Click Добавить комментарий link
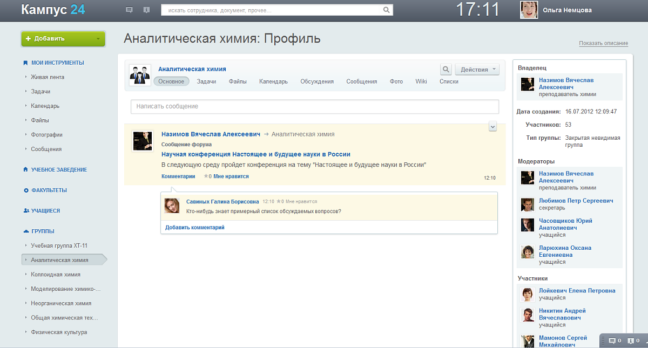The width and height of the screenshot is (648, 348). pos(194,228)
